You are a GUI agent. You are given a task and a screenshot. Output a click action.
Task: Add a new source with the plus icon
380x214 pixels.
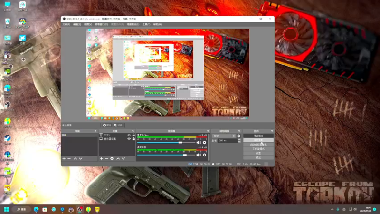(102, 158)
